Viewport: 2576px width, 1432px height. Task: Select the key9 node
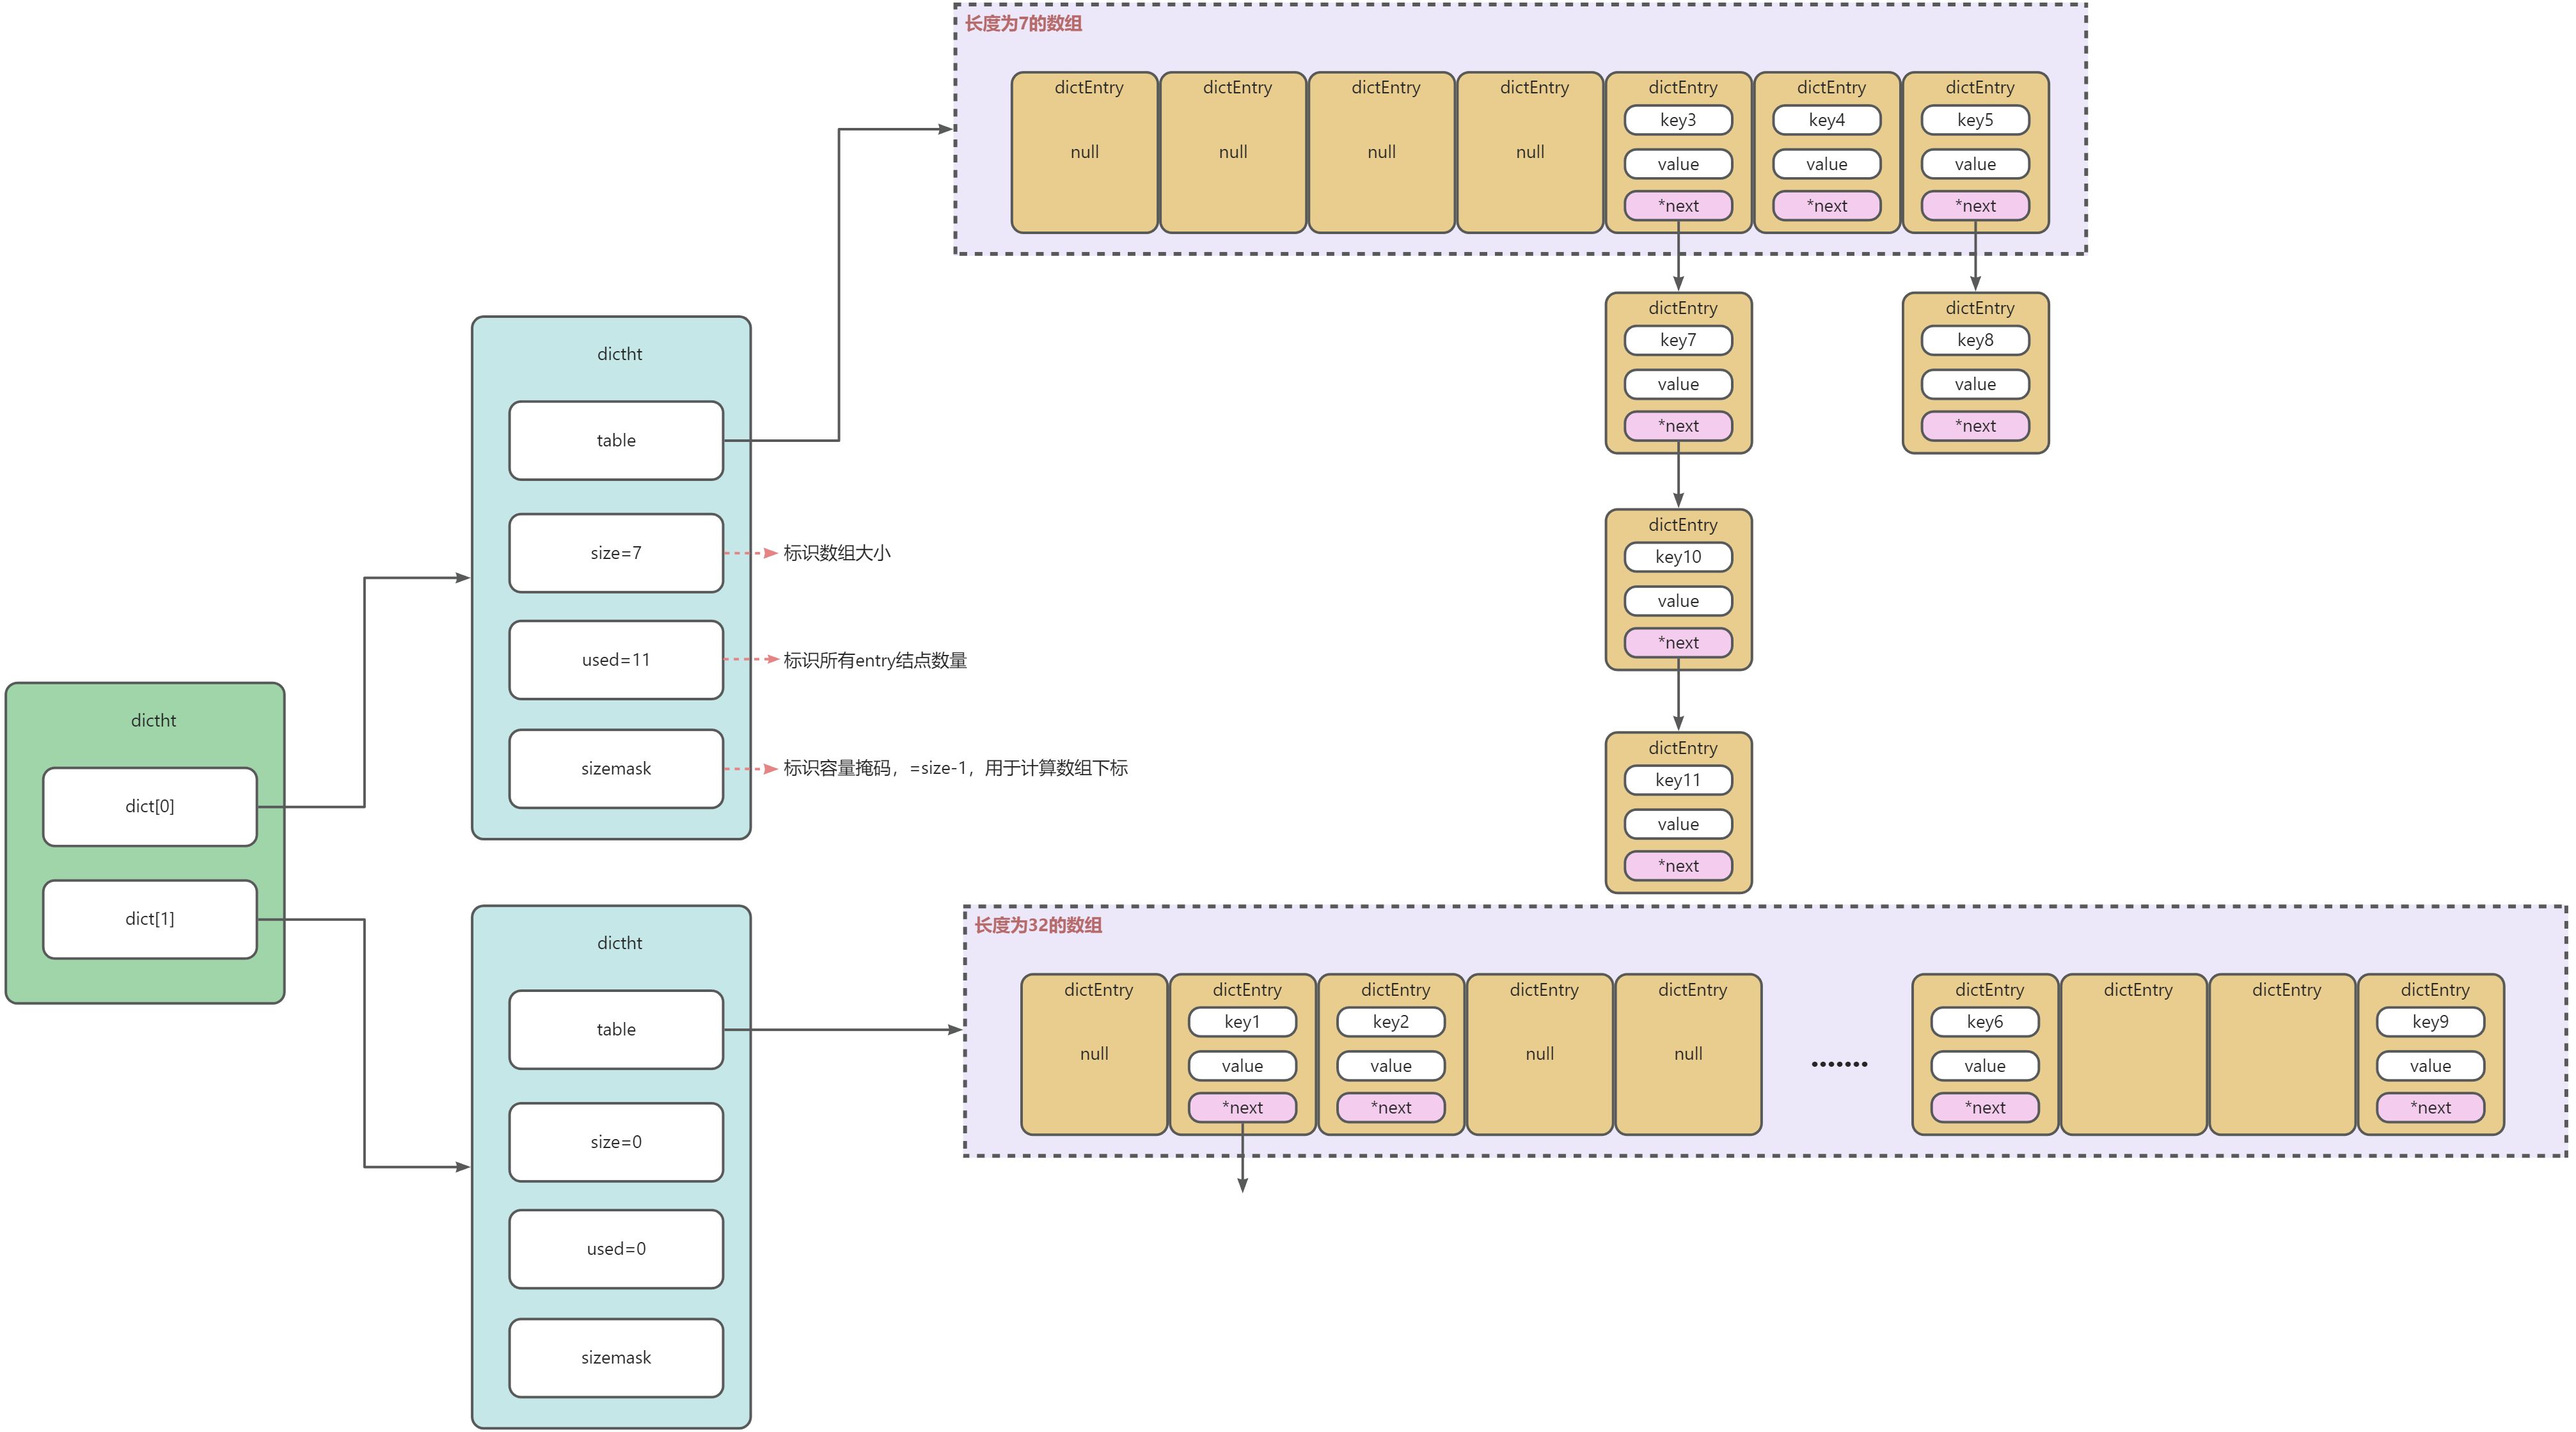pos(2430,1022)
